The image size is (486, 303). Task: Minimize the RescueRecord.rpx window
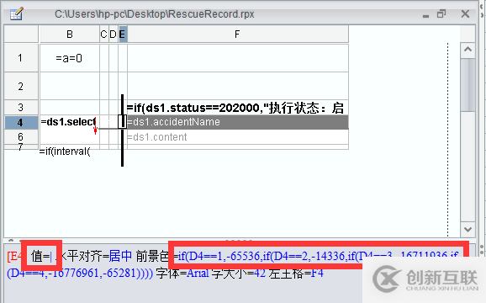tap(425, 15)
